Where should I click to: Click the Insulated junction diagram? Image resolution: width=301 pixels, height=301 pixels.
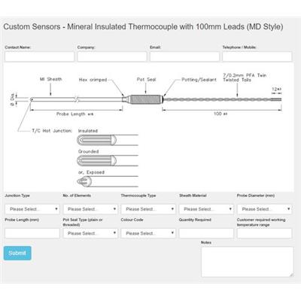click(x=108, y=140)
